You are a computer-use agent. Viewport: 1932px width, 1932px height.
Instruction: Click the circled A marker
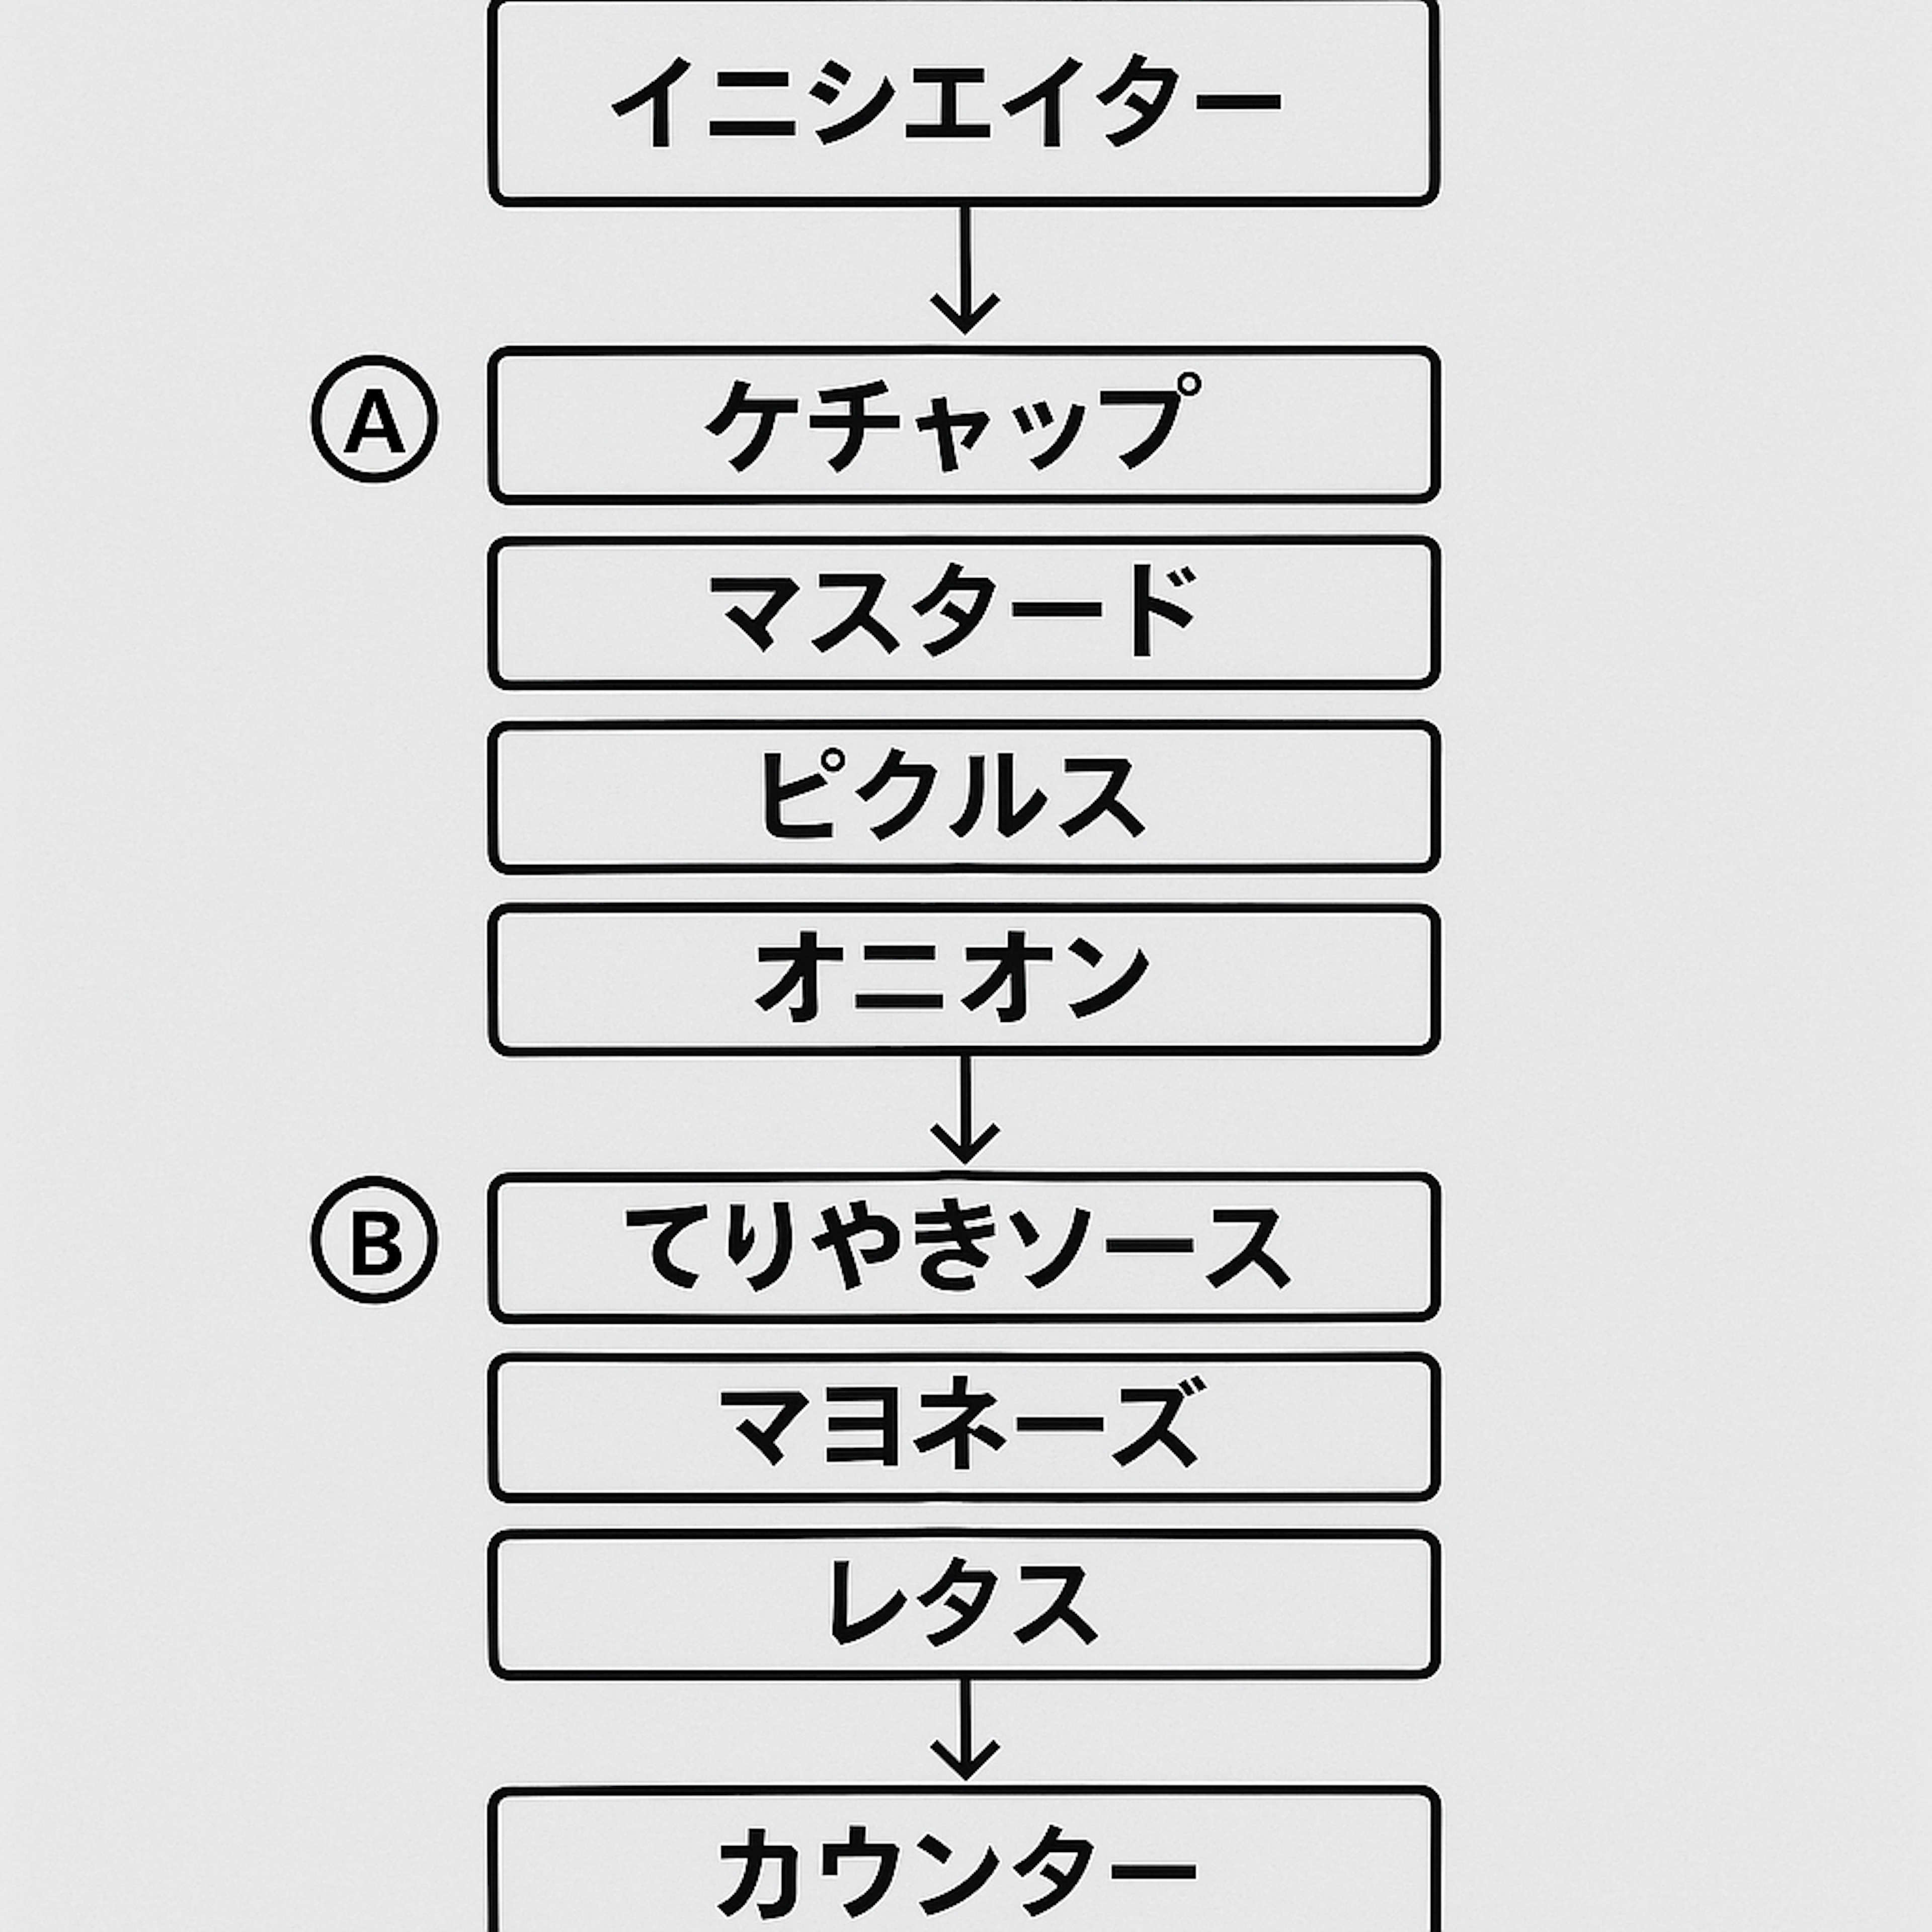pos(374,419)
